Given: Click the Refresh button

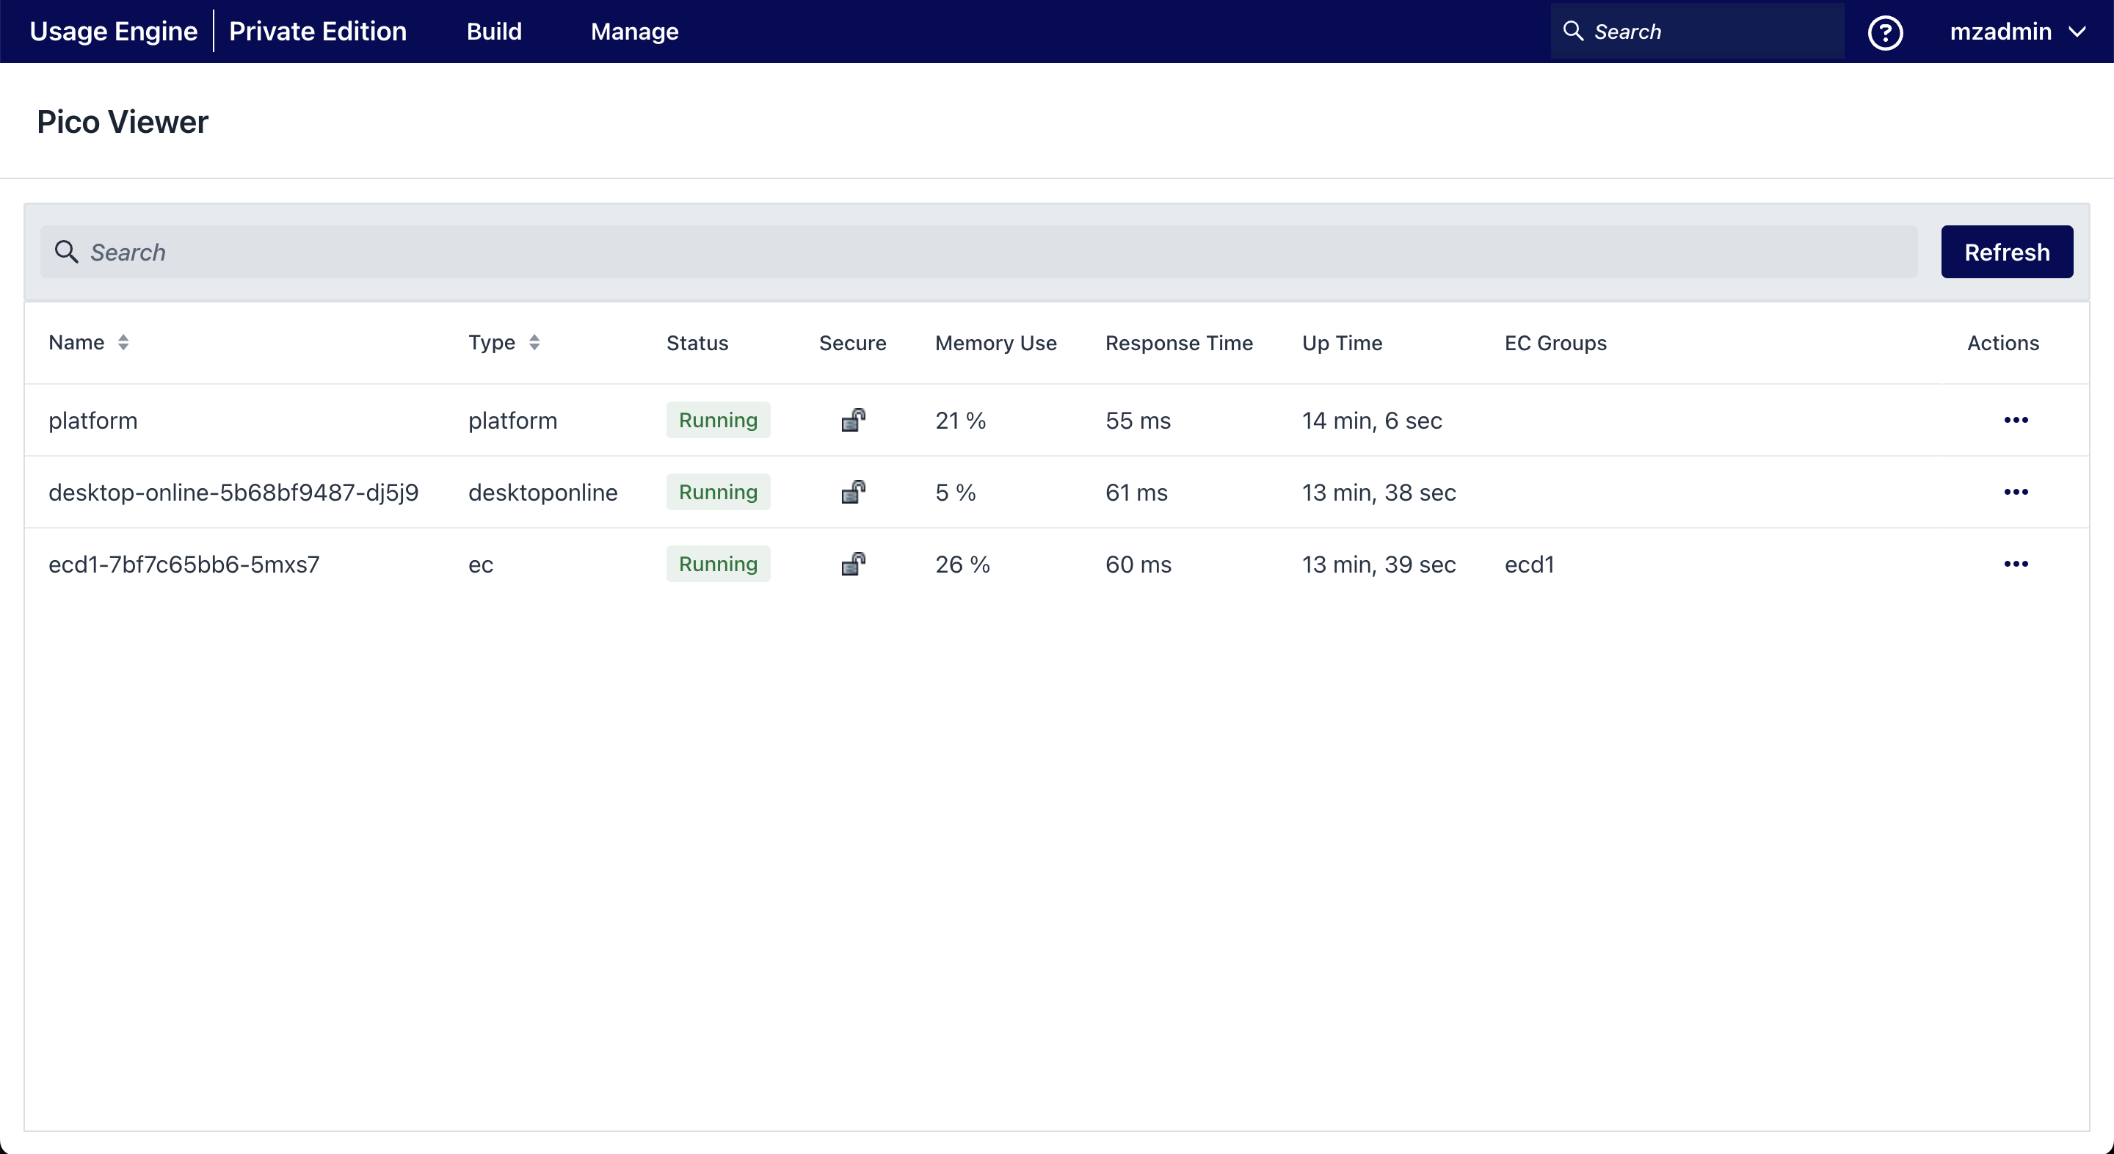Looking at the screenshot, I should [x=2007, y=252].
